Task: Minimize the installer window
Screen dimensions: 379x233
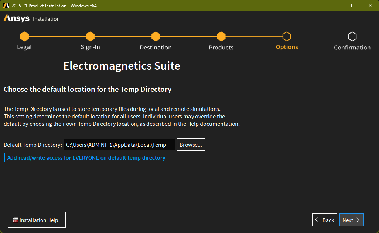Action: (336, 6)
